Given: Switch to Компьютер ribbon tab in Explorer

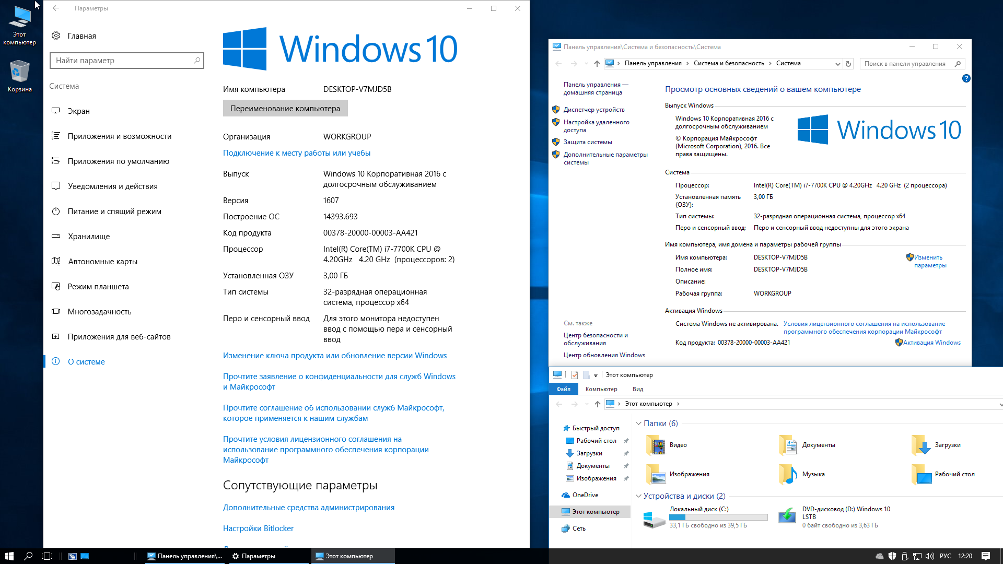Looking at the screenshot, I should click(601, 389).
